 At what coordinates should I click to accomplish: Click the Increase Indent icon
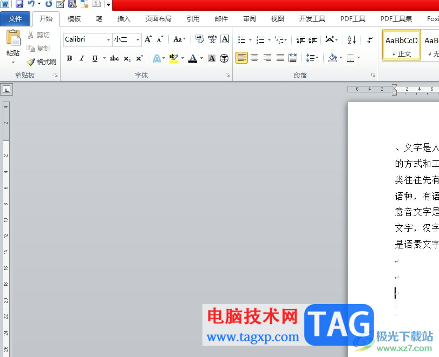click(313, 39)
